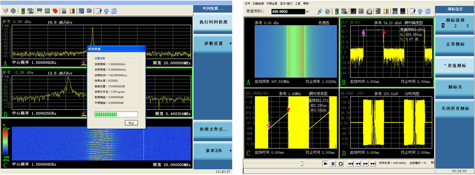Click the spectrum bar chart icon in right toolbar
This screenshot has width=475, height=175.
(x=403, y=11)
